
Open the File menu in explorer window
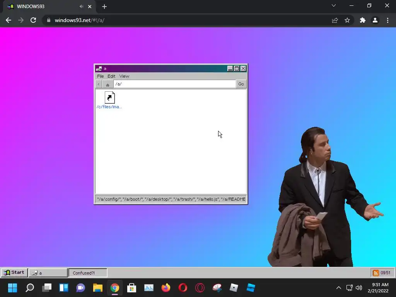point(100,76)
